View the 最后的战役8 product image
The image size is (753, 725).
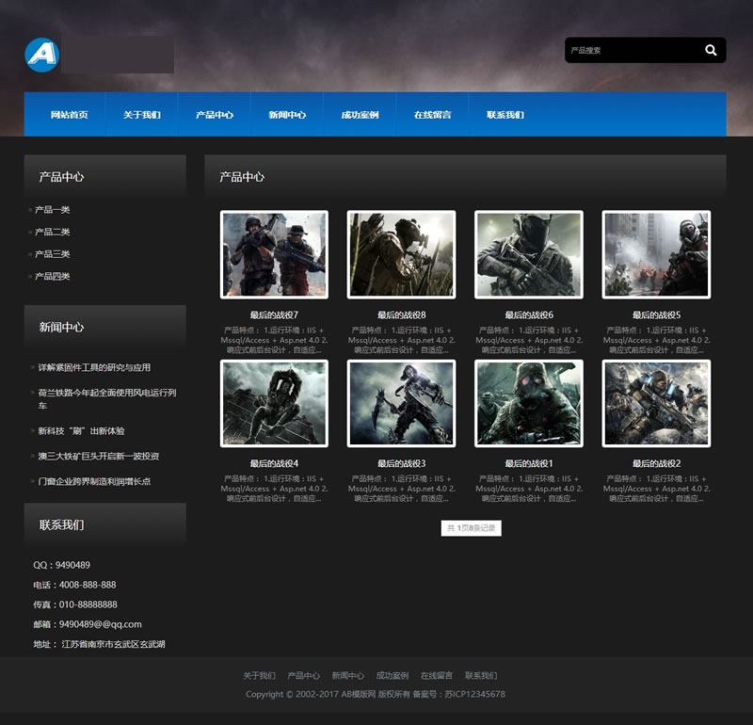tap(401, 254)
